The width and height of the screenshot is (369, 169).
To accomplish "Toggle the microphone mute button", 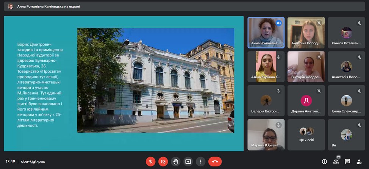I will pyautogui.click(x=150, y=161).
